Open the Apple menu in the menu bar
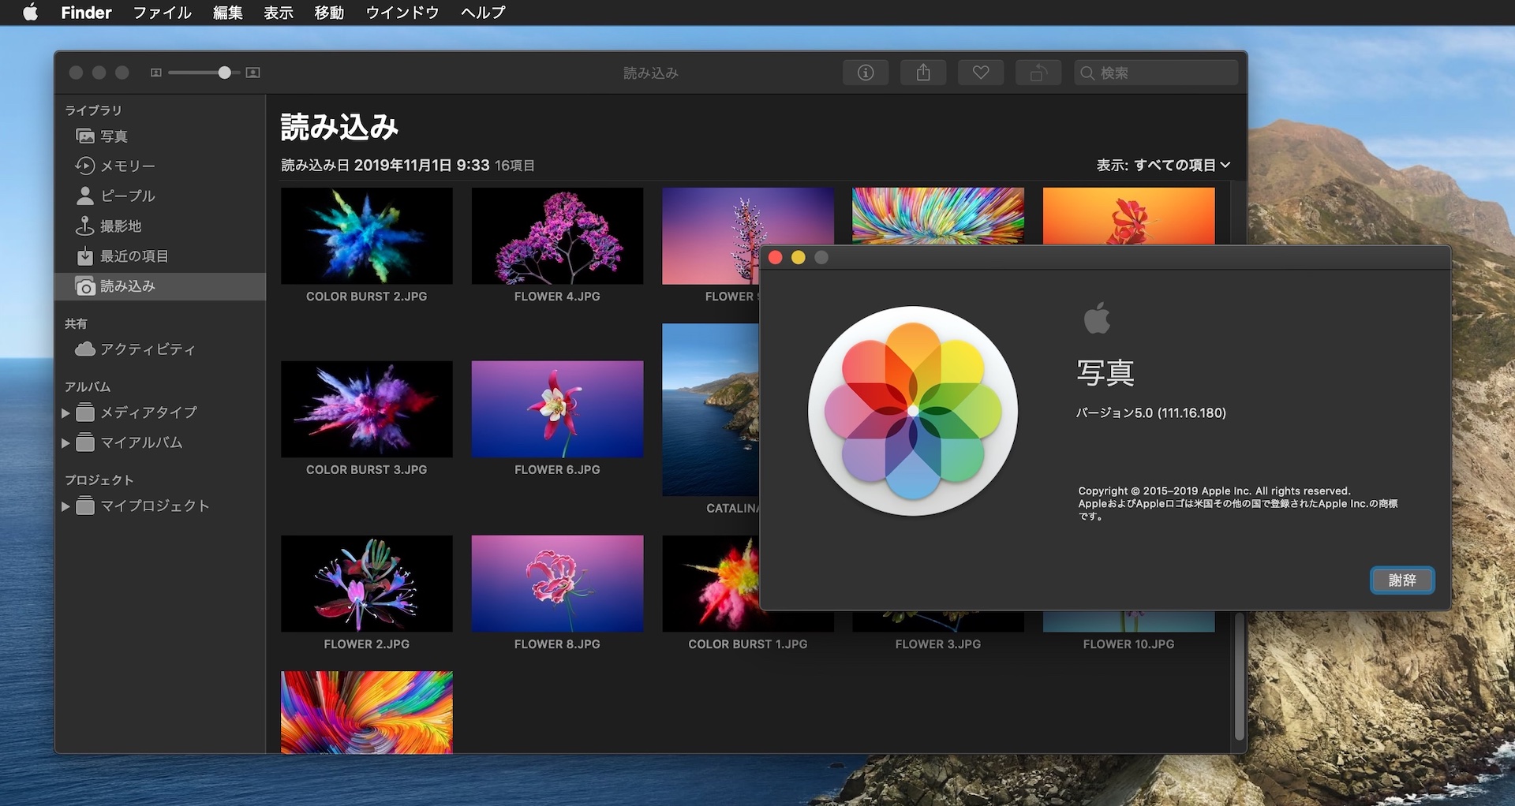1515x806 pixels. click(30, 12)
